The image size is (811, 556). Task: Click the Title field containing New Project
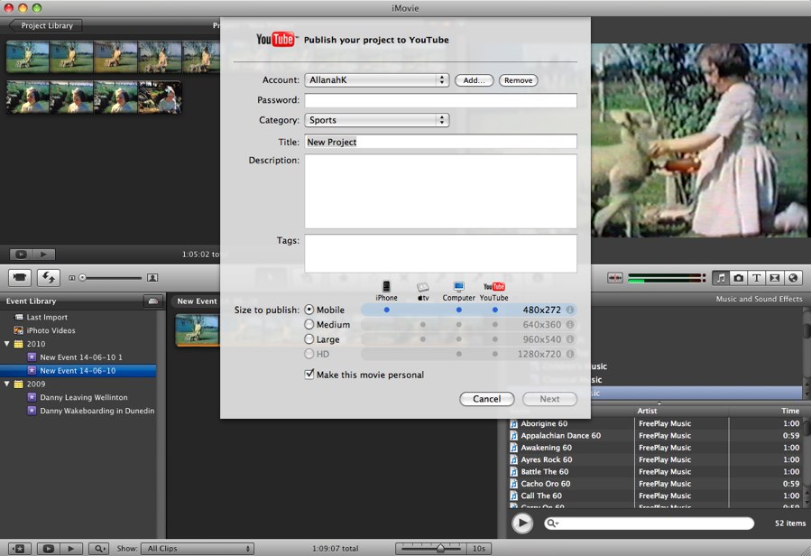point(440,142)
